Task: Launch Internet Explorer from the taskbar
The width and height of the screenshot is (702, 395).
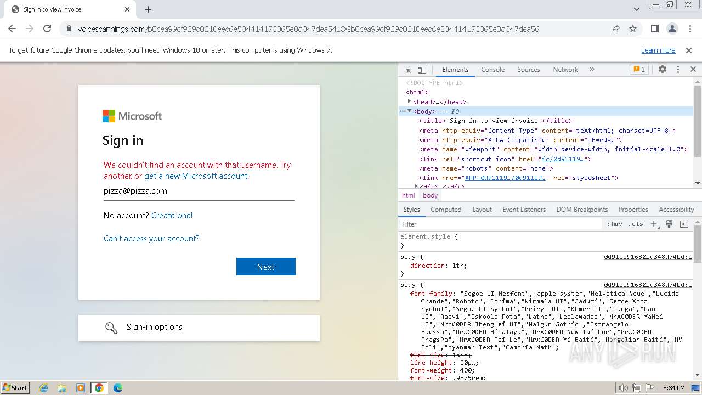Action: [x=43, y=388]
